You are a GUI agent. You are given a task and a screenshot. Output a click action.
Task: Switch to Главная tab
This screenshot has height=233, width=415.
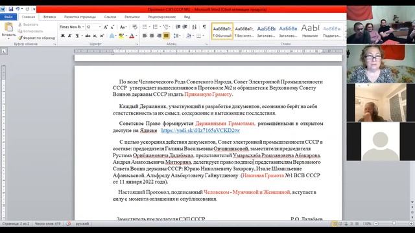click(x=29, y=17)
